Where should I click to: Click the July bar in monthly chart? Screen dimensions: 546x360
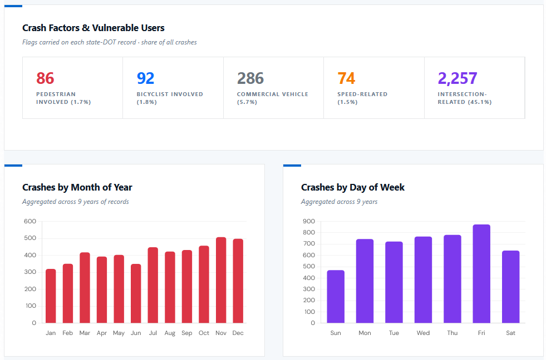[x=153, y=286]
